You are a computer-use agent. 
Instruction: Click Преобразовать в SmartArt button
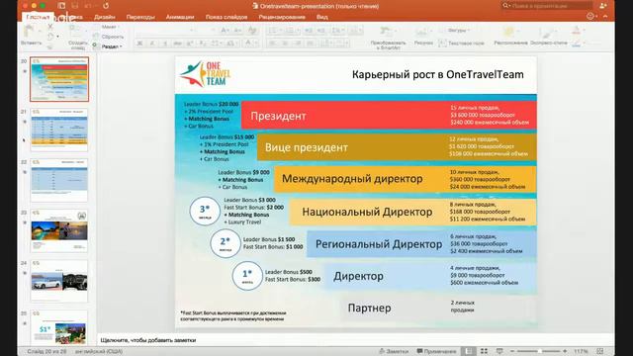pyautogui.click(x=388, y=38)
